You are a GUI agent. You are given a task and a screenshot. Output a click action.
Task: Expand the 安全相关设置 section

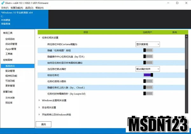(x=39, y=107)
